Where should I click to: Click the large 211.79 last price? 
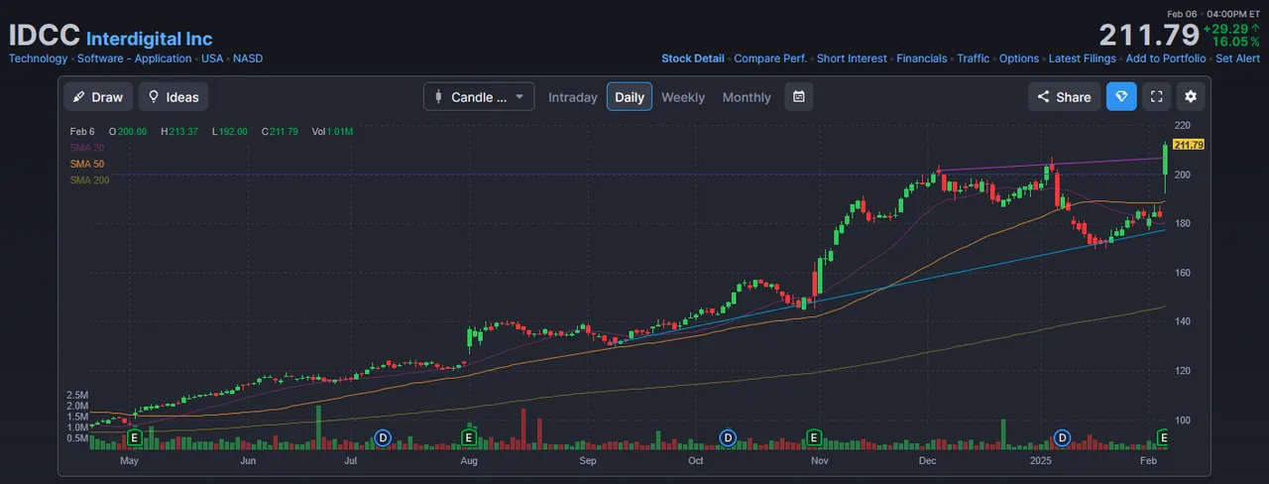coord(1149,35)
